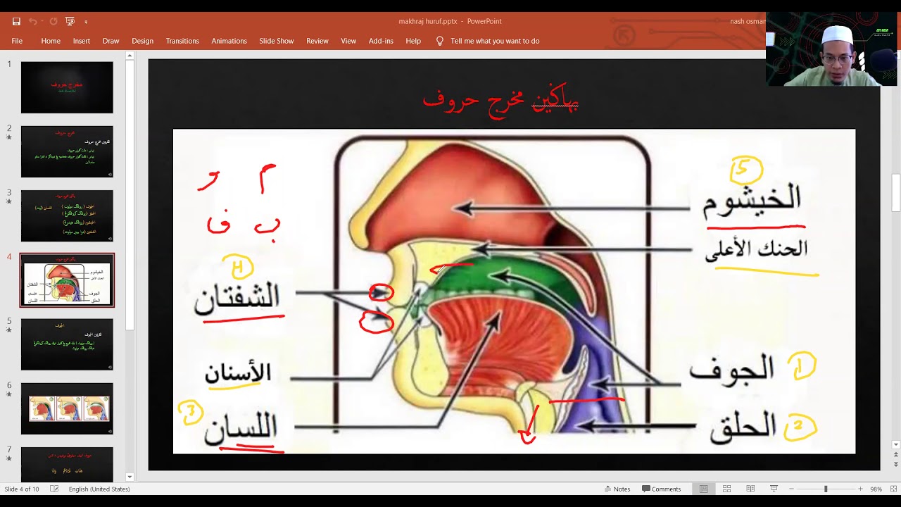Switch to Normal view icon

tap(703, 489)
